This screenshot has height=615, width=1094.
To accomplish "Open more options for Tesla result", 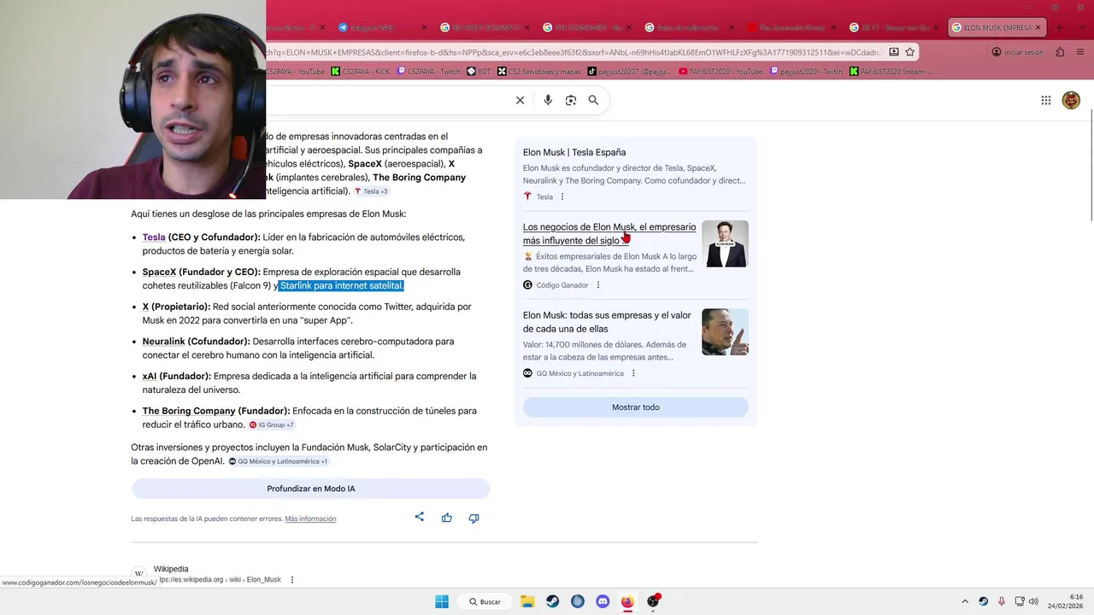I will coord(562,196).
